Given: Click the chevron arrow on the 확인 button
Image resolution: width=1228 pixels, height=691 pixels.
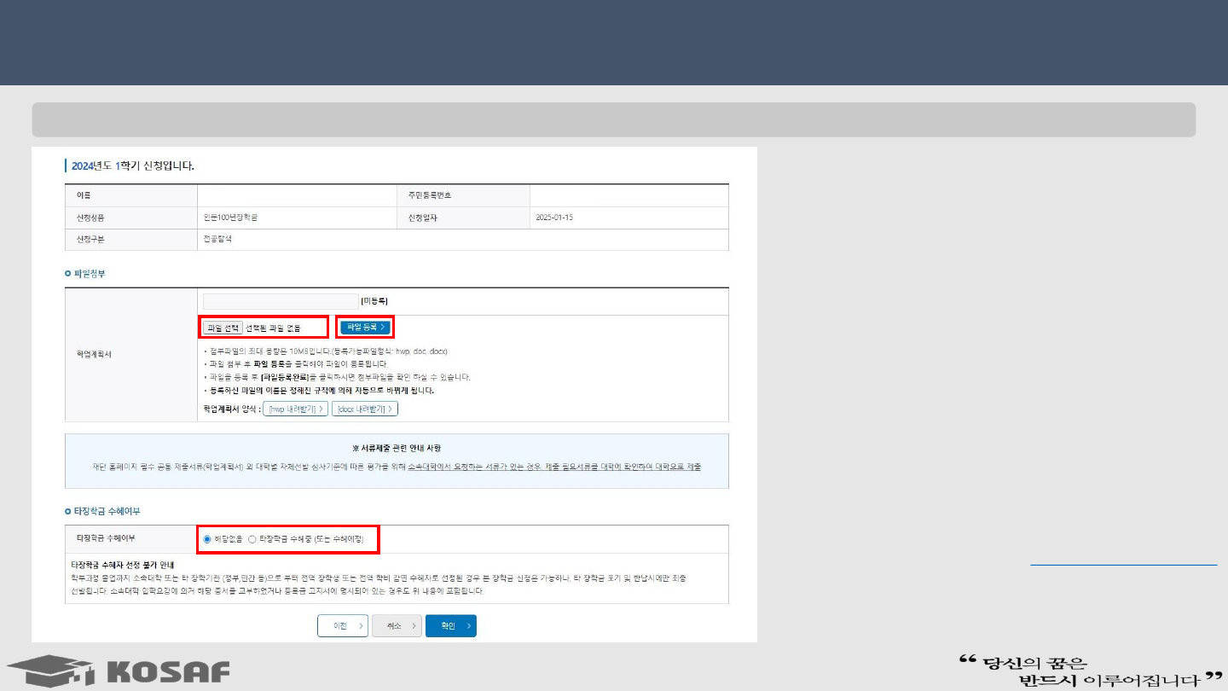Looking at the screenshot, I should [x=469, y=626].
